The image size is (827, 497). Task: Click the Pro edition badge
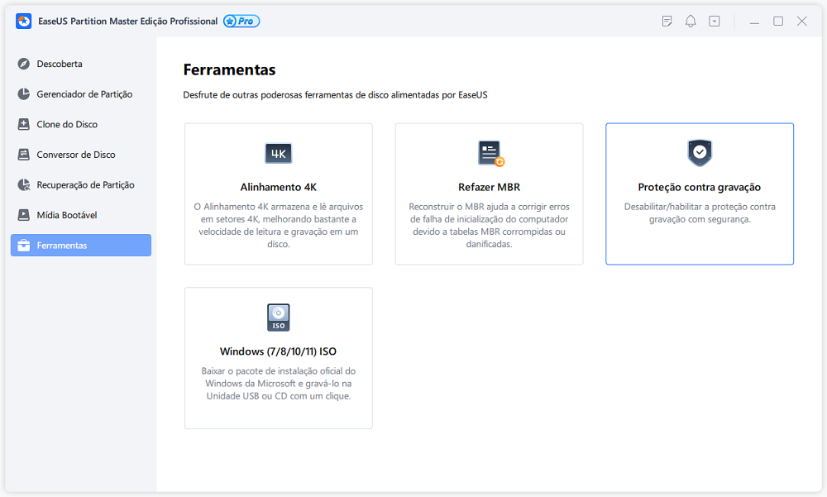coord(241,22)
